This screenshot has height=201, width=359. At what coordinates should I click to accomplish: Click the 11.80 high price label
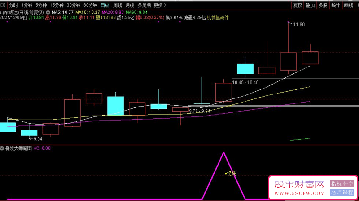[299, 24]
